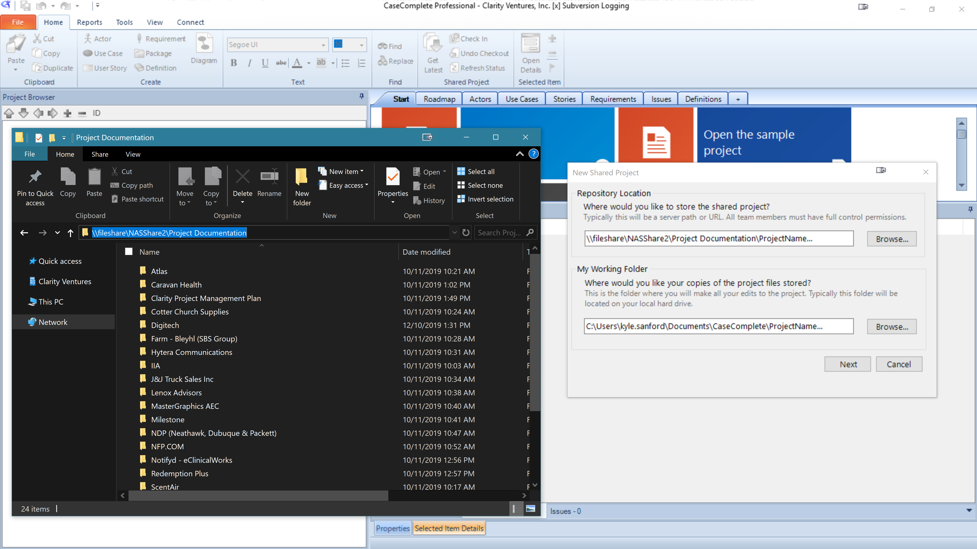This screenshot has height=549, width=977.
Task: Open the font size dropdown
Action: pyautogui.click(x=361, y=45)
